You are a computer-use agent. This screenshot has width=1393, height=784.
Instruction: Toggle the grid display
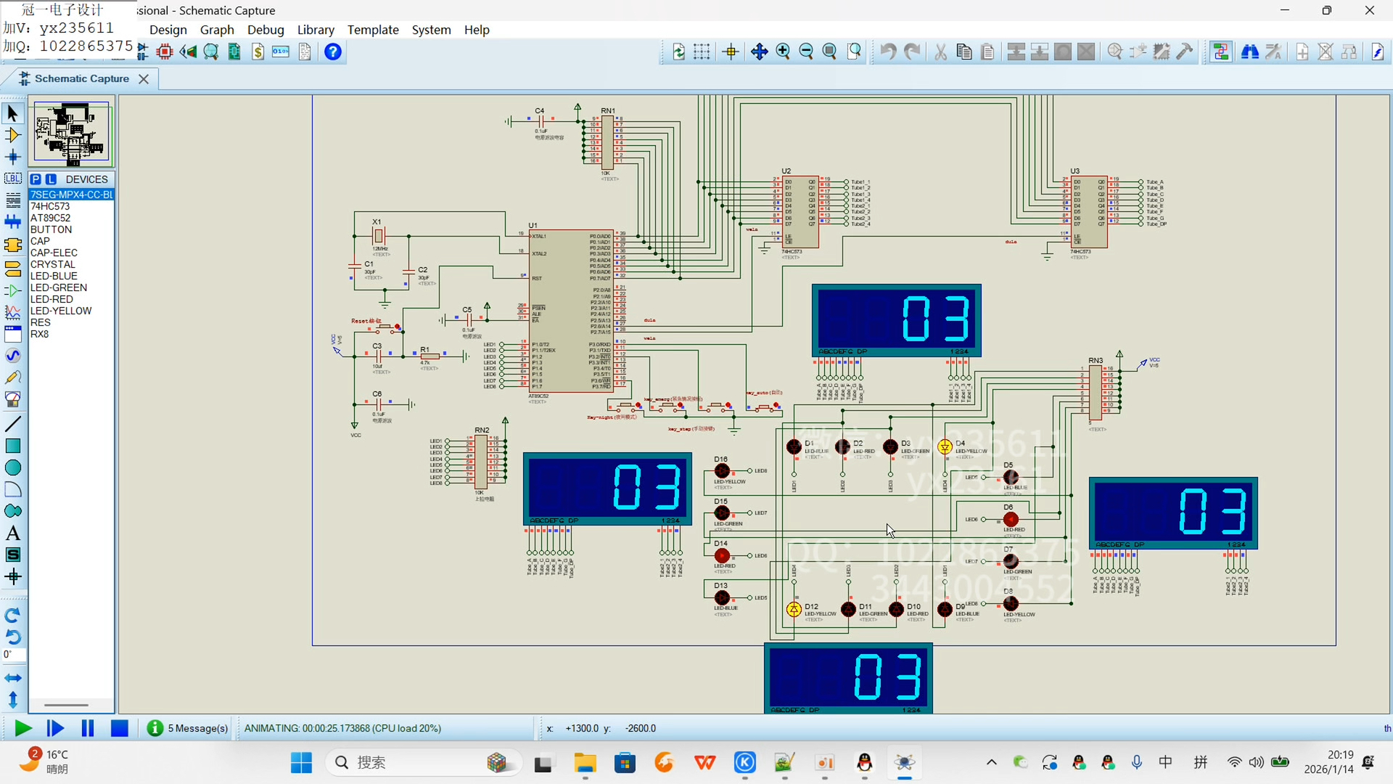[702, 52]
